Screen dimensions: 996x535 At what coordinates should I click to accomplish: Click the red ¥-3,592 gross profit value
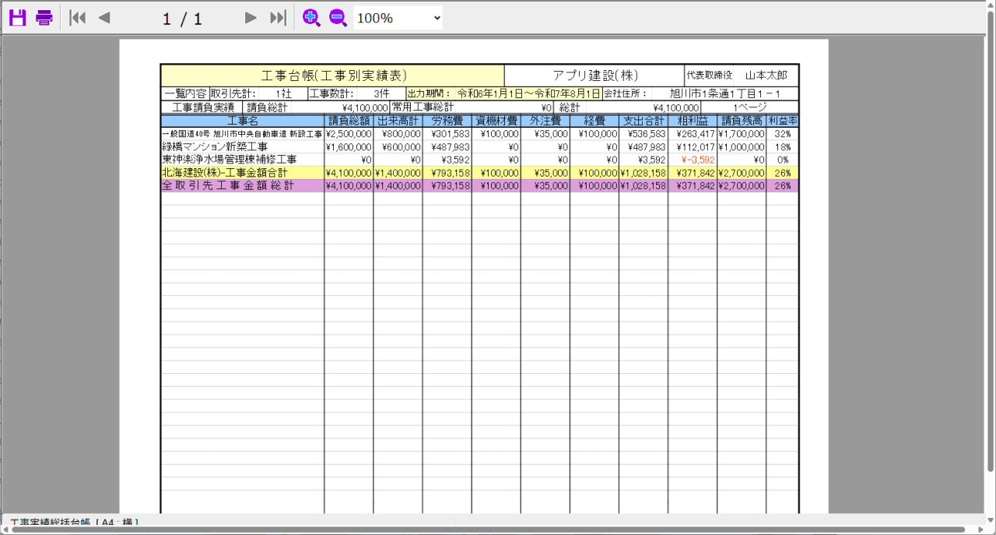[697, 160]
